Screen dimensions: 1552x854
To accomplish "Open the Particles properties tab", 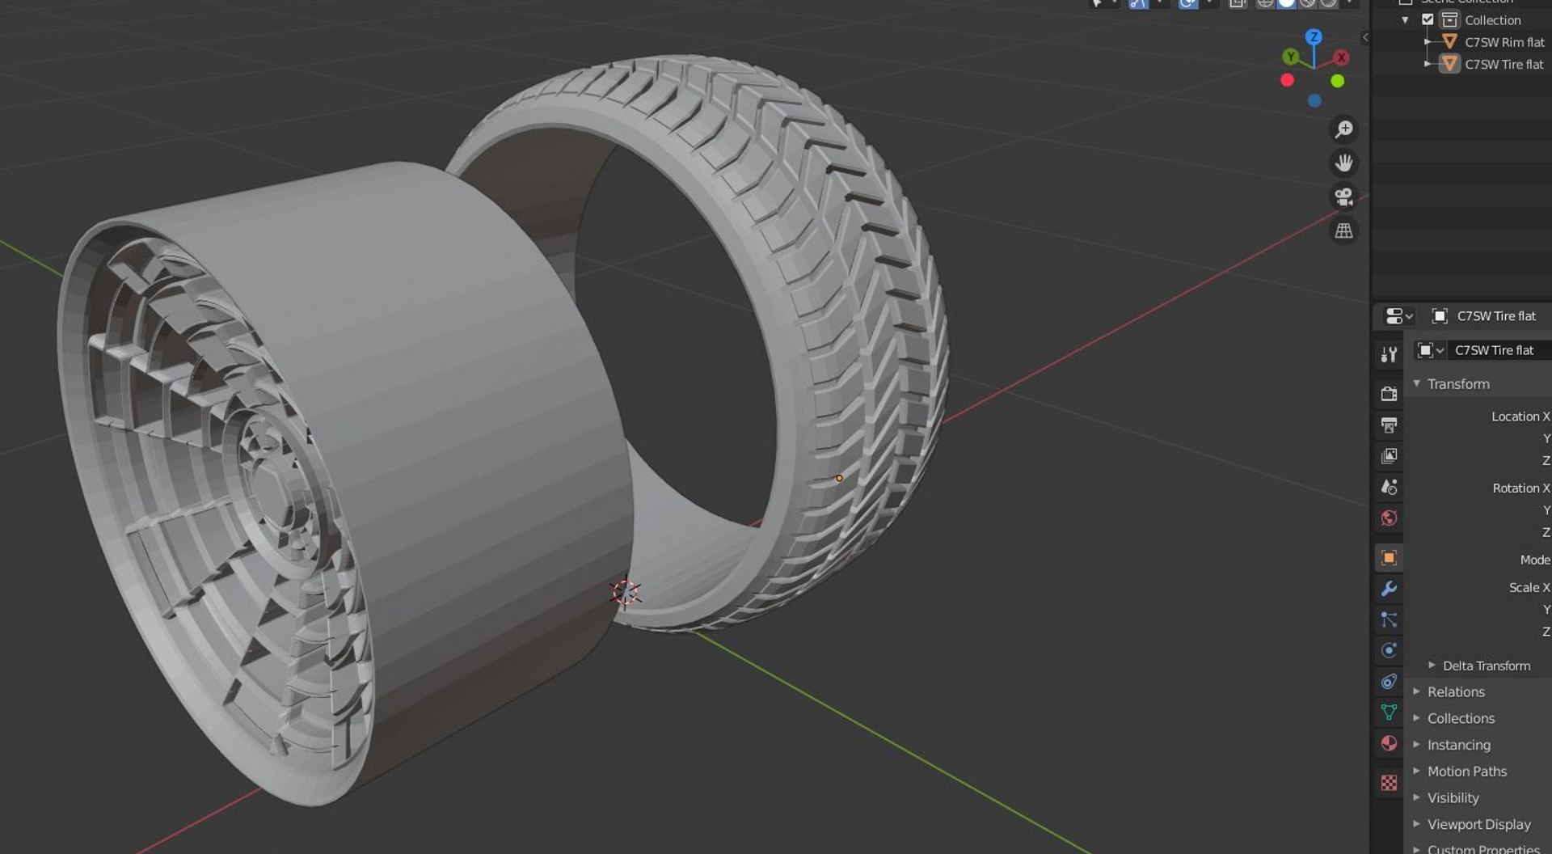I will (1389, 619).
